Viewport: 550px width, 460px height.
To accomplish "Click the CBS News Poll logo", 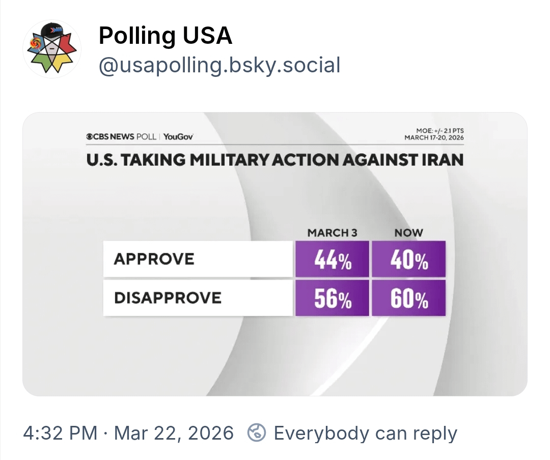I will coord(122,137).
